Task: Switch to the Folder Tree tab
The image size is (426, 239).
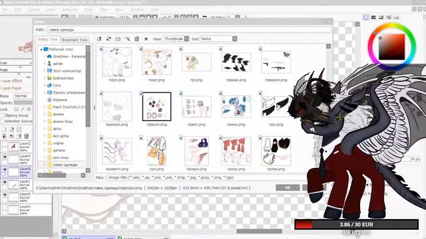Action: (48, 40)
